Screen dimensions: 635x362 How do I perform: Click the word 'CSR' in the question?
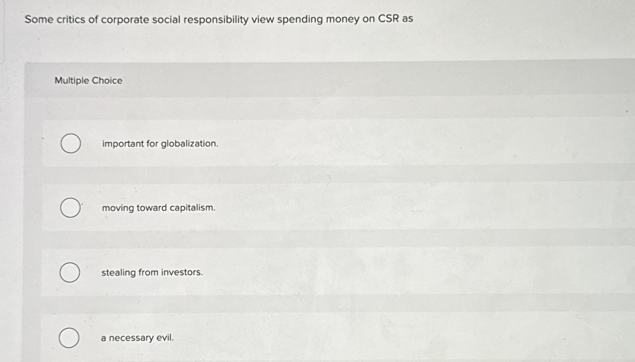[x=387, y=19]
